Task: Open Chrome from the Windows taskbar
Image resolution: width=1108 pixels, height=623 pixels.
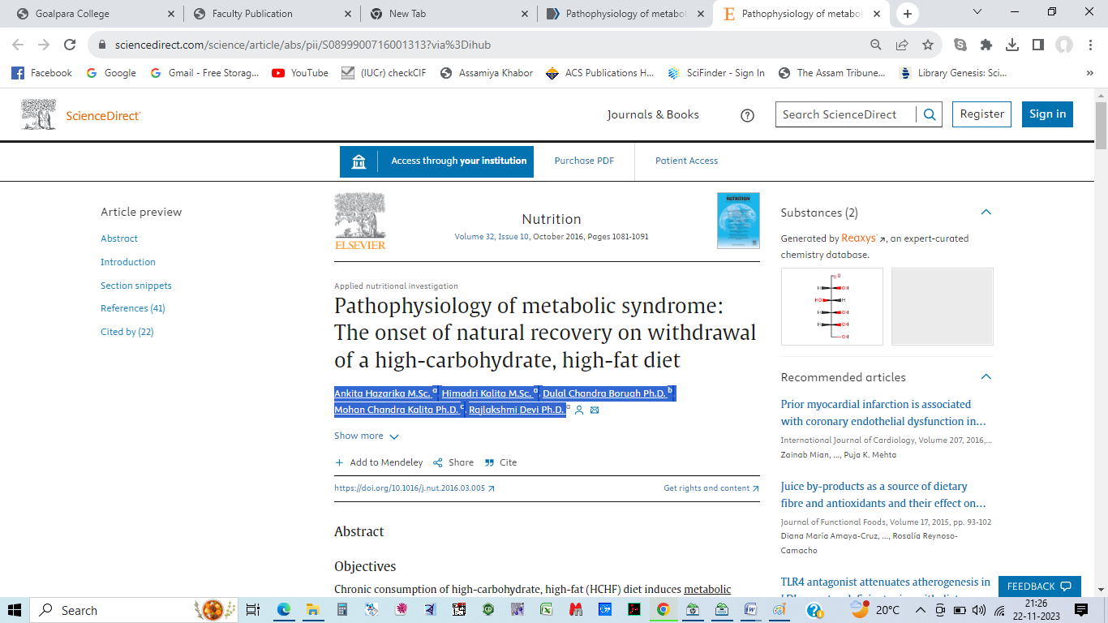Action: 664,610
